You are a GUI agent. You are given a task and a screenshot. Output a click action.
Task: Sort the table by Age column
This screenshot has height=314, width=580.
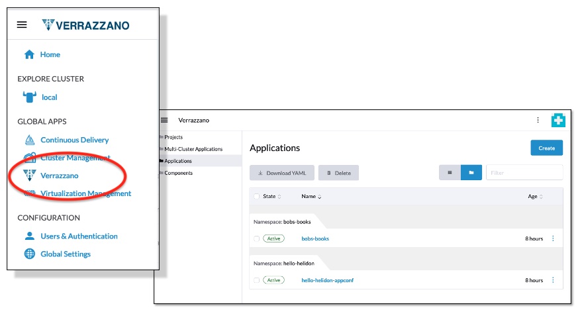click(x=535, y=196)
